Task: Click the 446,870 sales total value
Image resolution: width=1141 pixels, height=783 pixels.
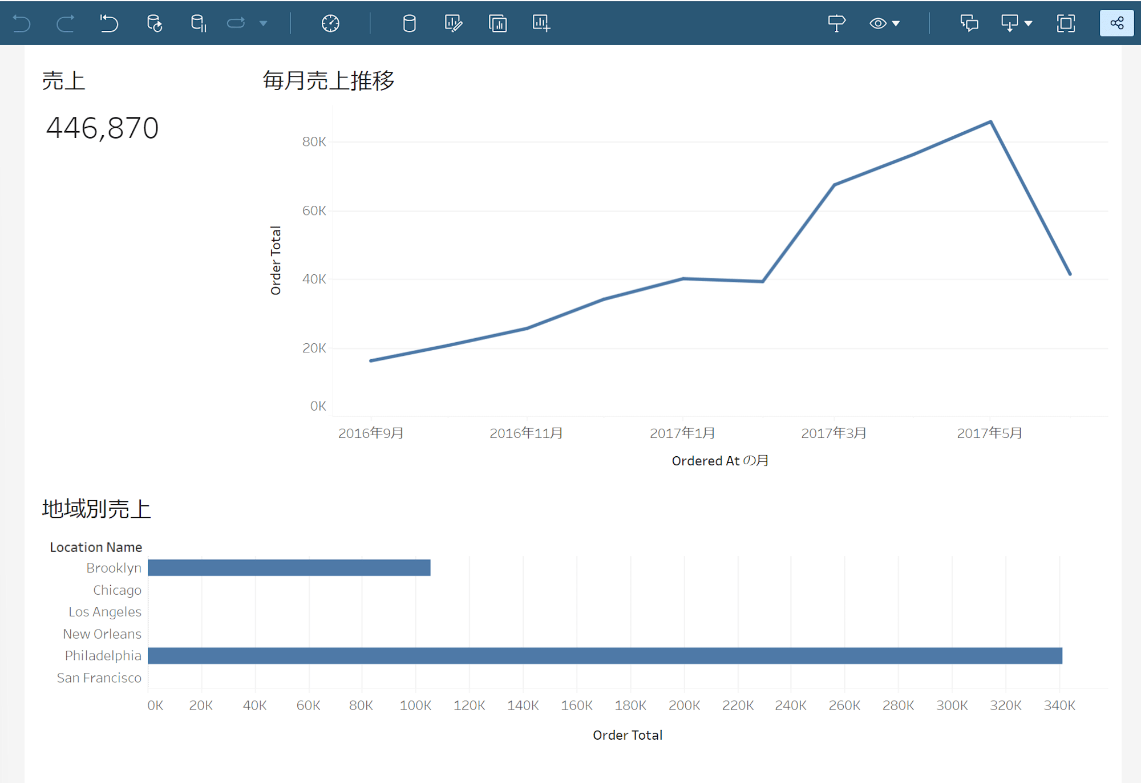Action: 102,128
